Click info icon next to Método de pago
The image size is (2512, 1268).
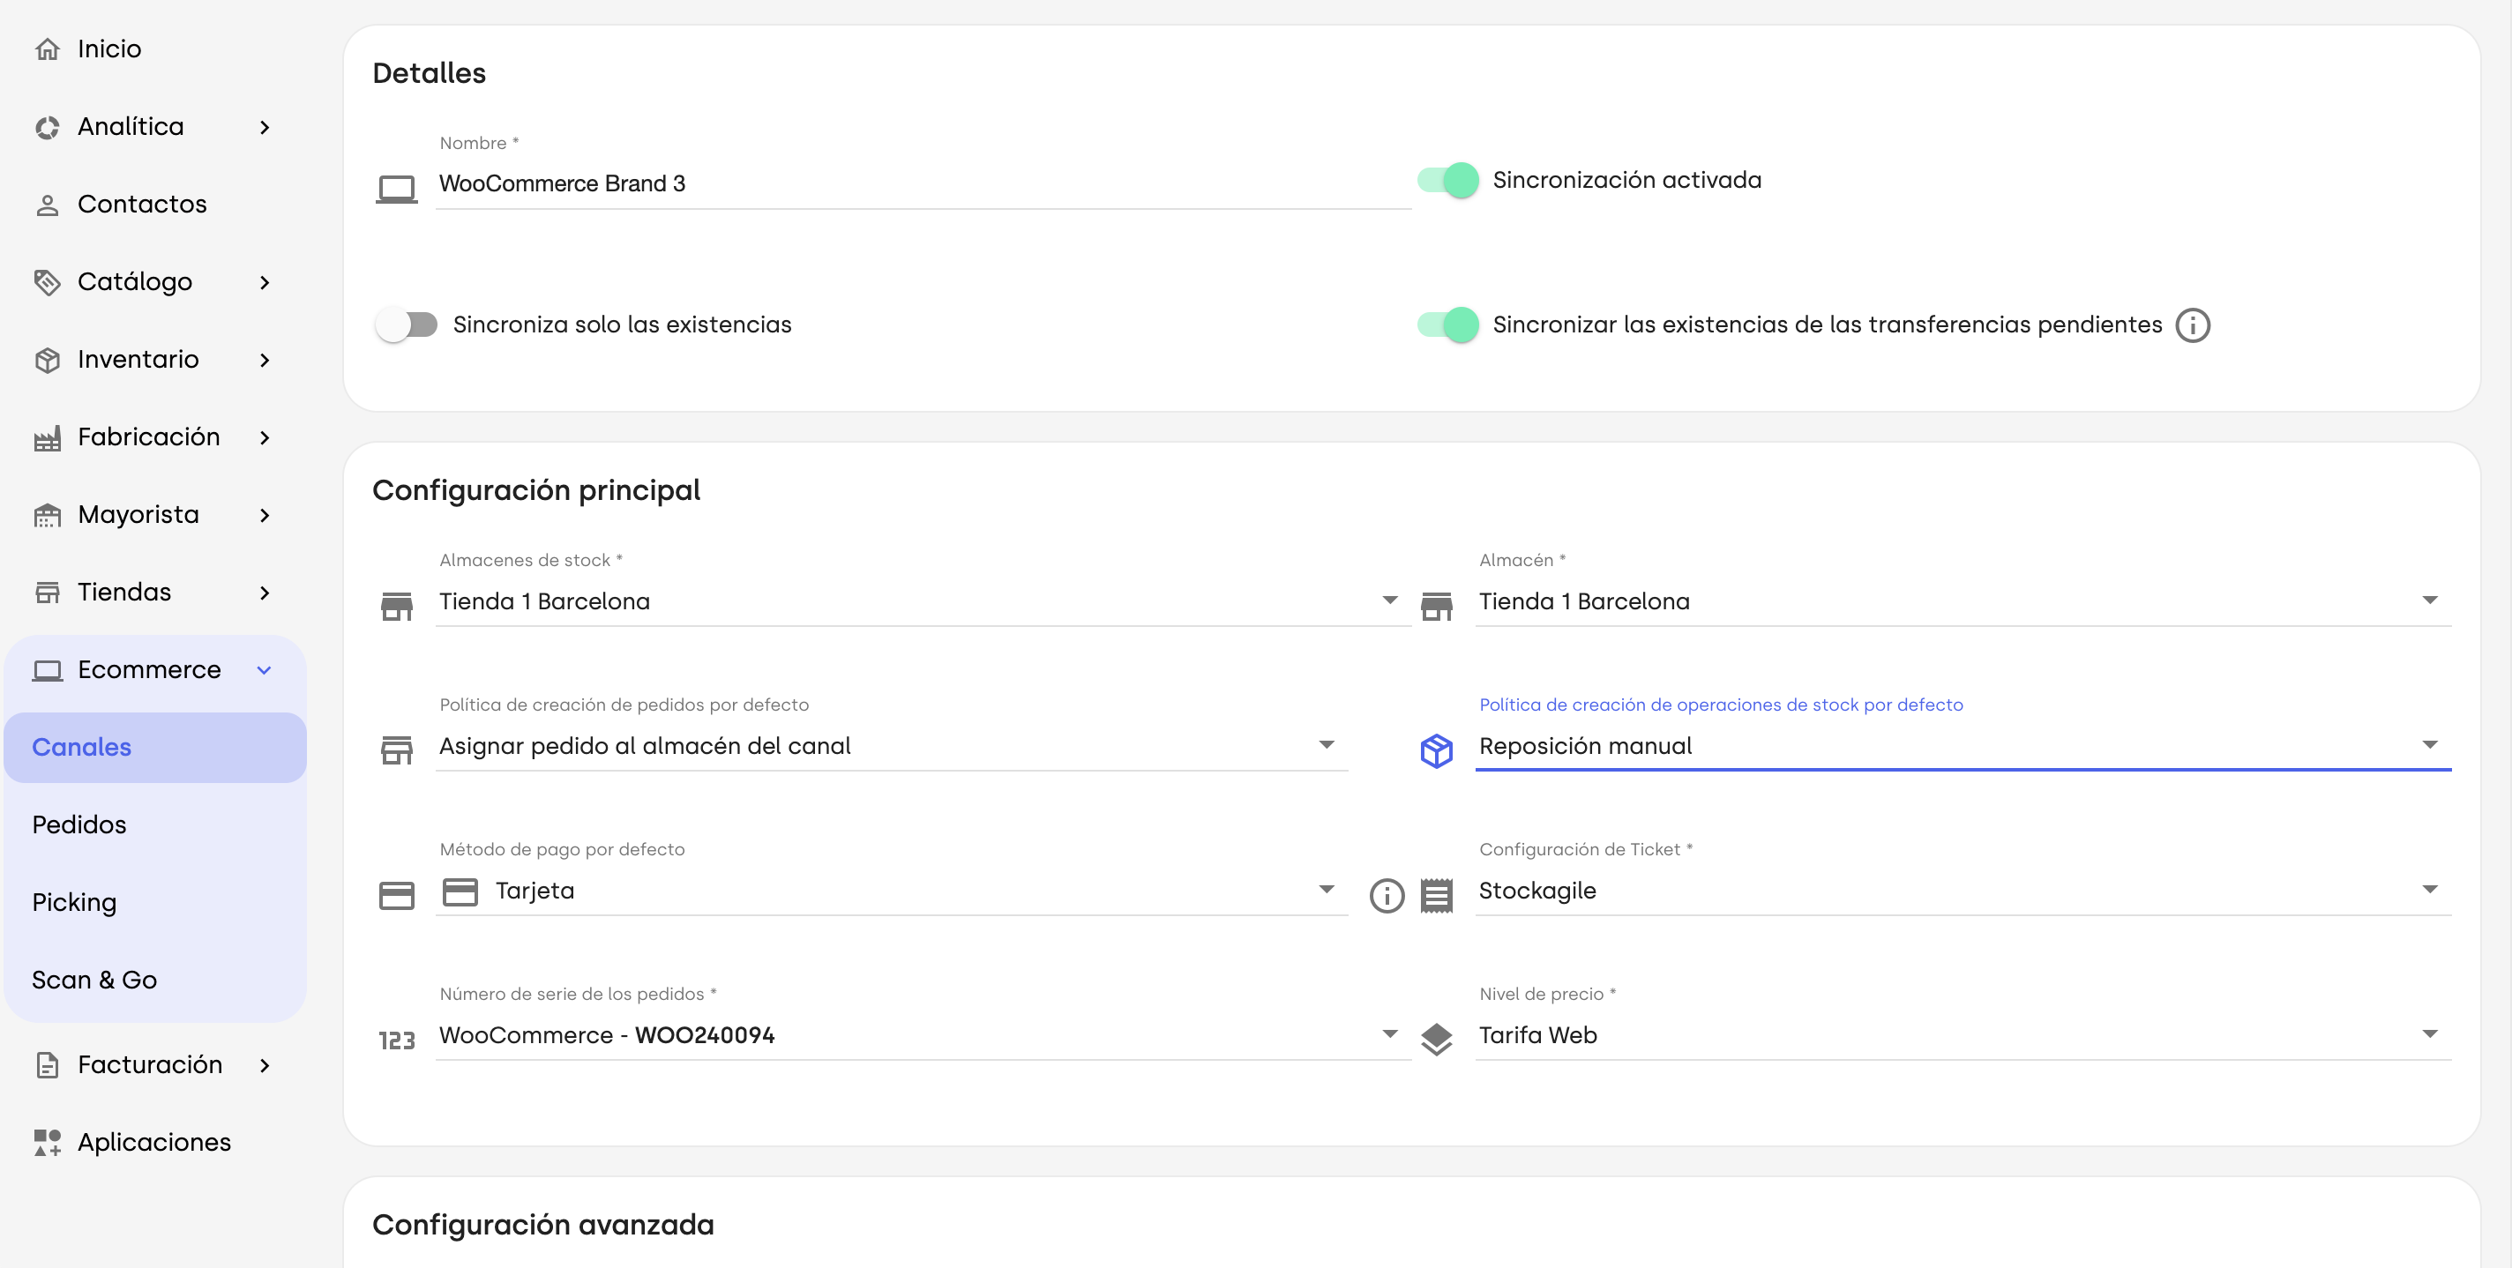point(1387,895)
